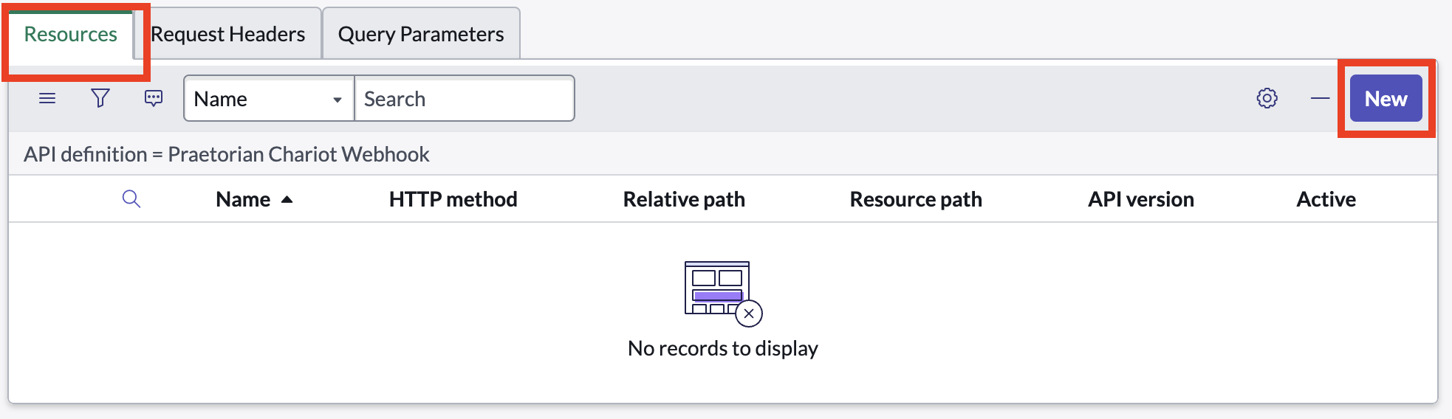Open the Name search field dropdown

pos(269,98)
